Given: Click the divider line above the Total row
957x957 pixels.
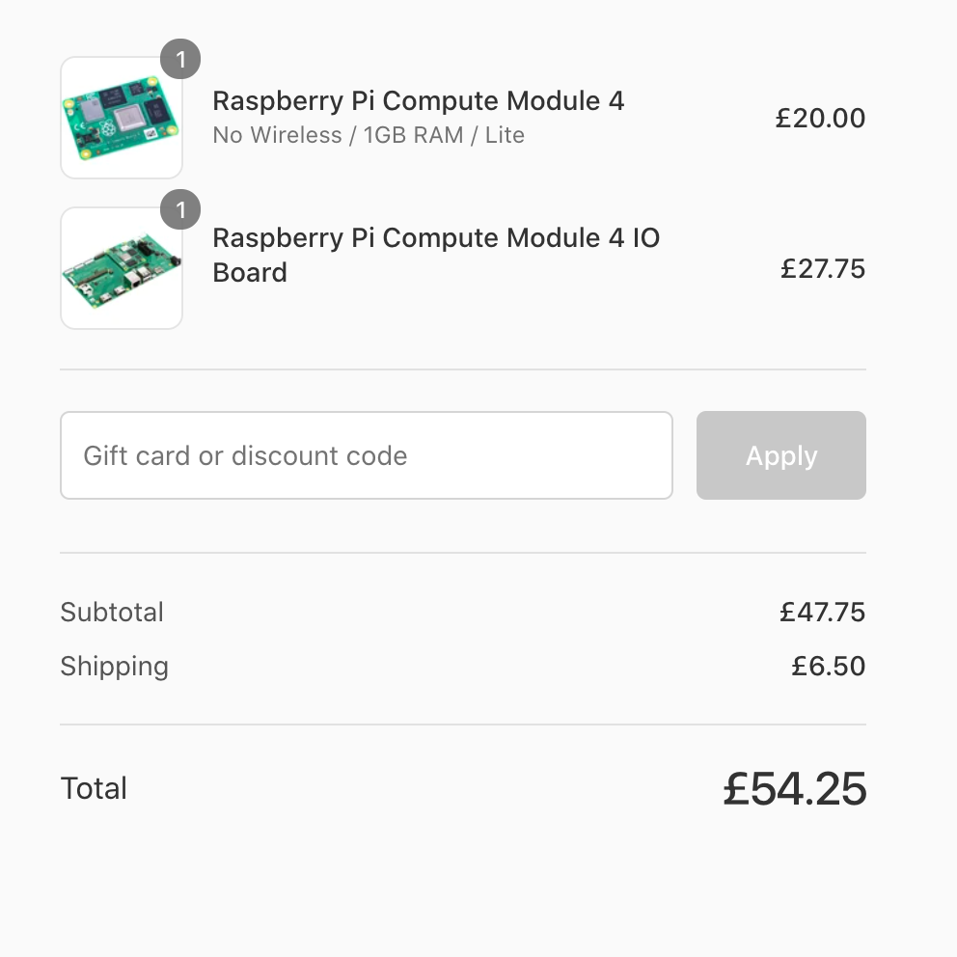Looking at the screenshot, I should [x=463, y=725].
